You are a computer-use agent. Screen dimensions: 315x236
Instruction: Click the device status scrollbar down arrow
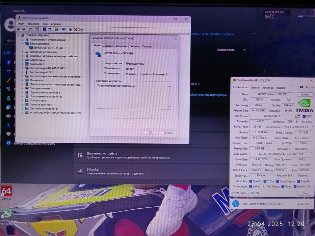[169, 107]
